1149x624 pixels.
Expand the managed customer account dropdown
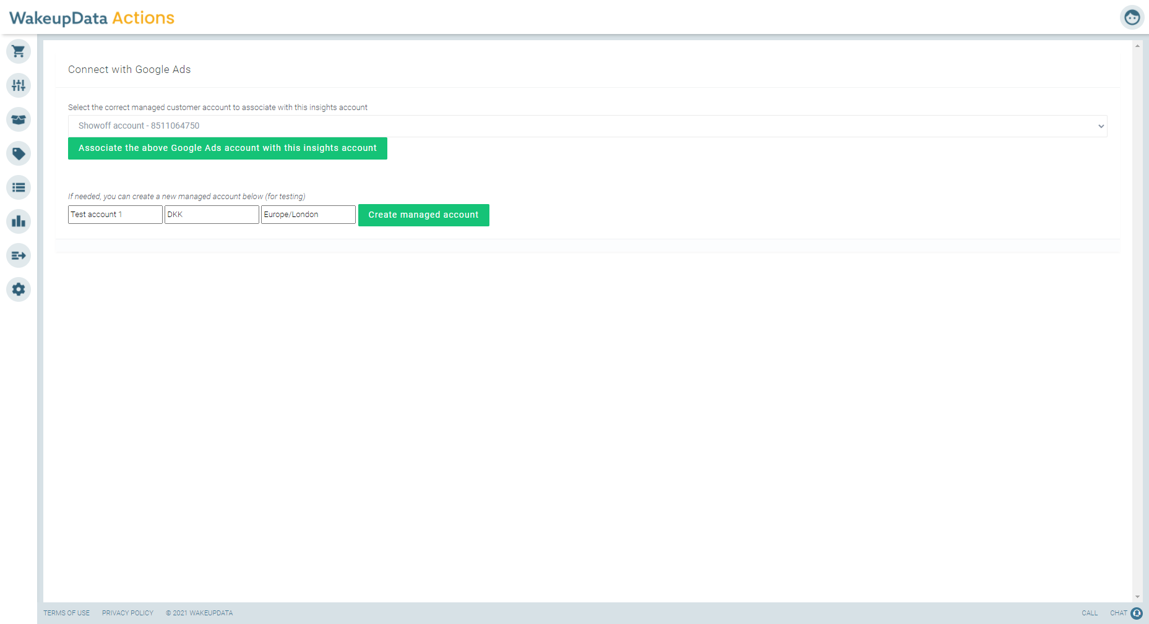point(587,126)
